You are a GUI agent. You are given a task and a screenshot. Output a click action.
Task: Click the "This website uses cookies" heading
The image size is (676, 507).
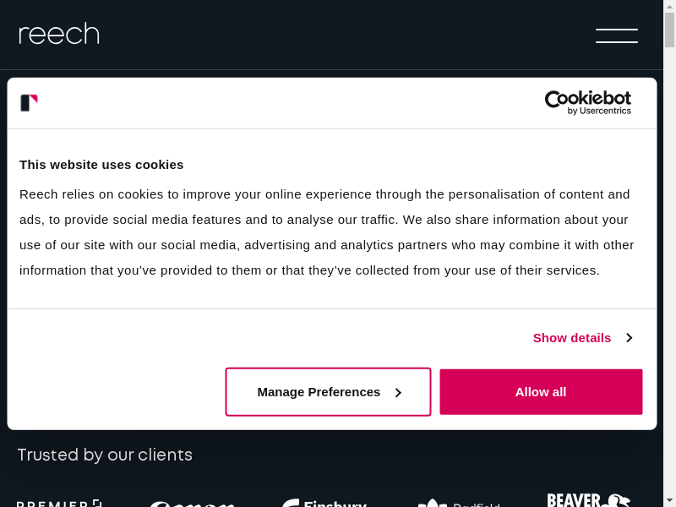point(101,164)
